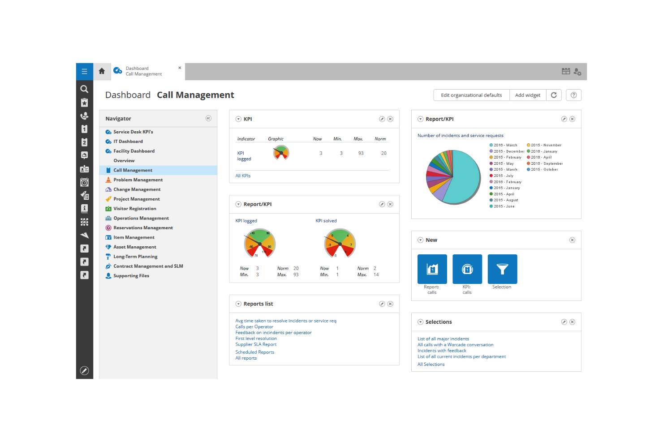
Task: Select the telephone call icon in the sidebar
Action: click(84, 116)
